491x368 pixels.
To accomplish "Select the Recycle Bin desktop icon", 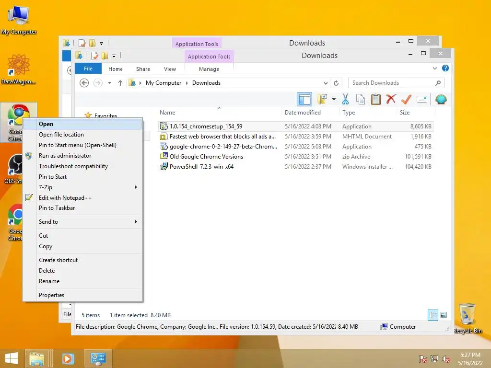I will coord(468,319).
